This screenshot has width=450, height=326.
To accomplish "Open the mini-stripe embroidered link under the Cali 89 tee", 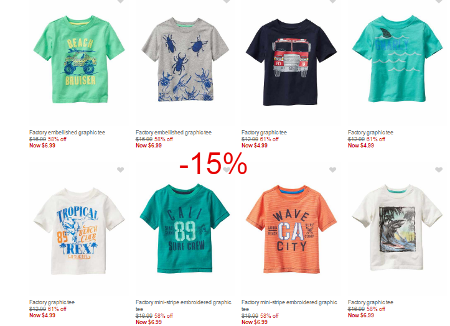I will [184, 305].
